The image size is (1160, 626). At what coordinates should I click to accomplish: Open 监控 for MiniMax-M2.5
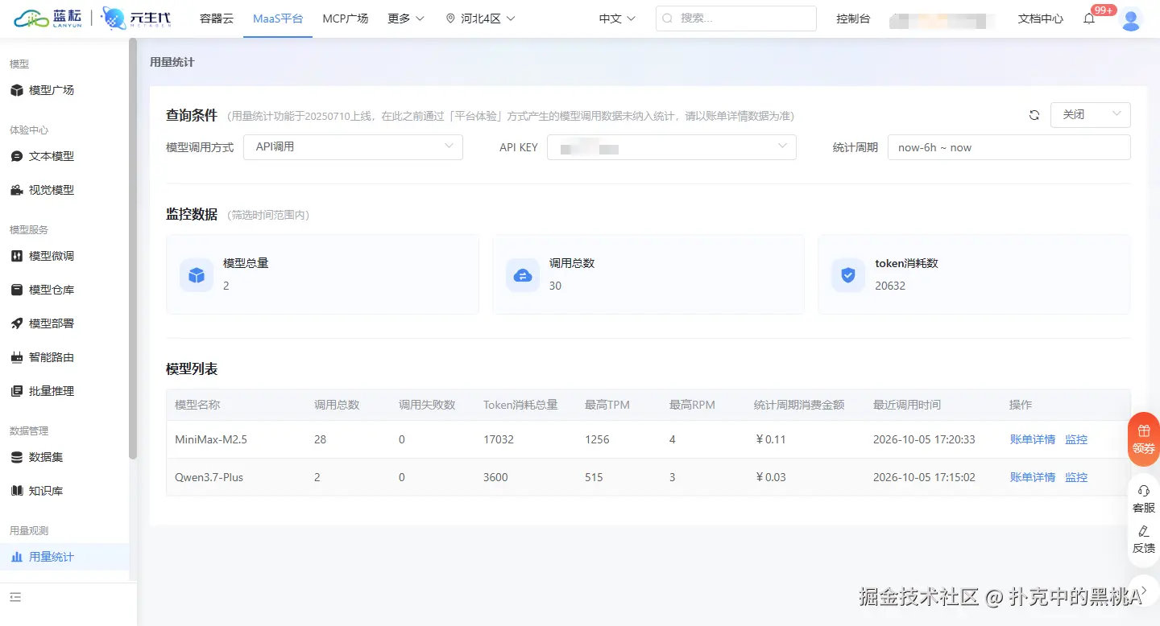coord(1076,439)
